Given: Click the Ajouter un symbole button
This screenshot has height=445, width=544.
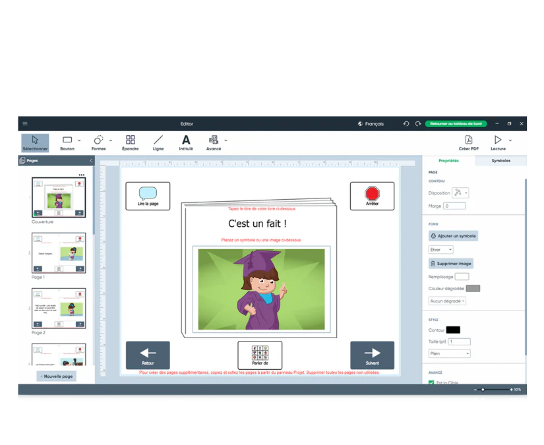Looking at the screenshot, I should (452, 235).
